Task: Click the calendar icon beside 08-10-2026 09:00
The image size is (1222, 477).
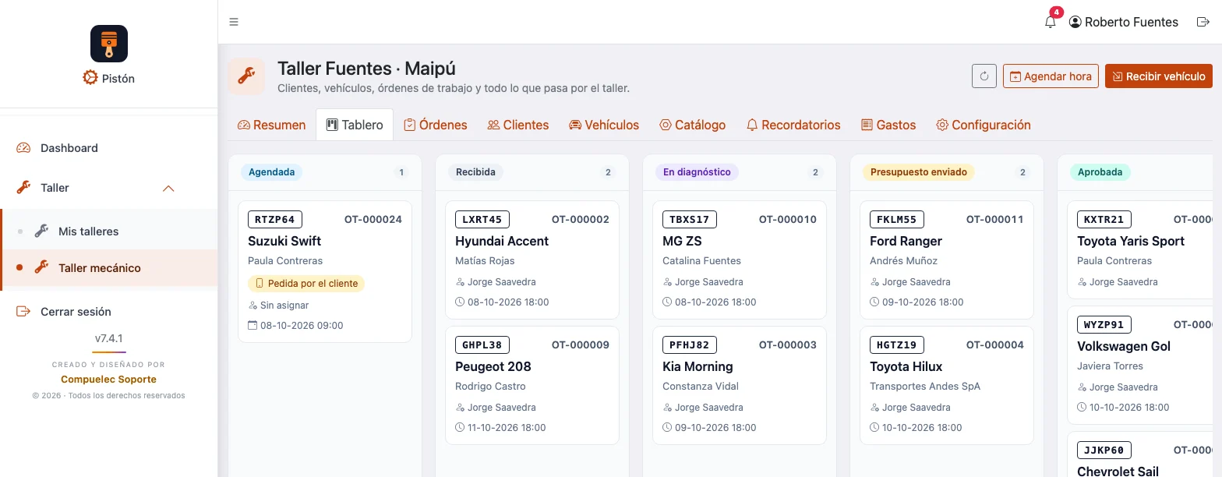Action: click(x=253, y=325)
